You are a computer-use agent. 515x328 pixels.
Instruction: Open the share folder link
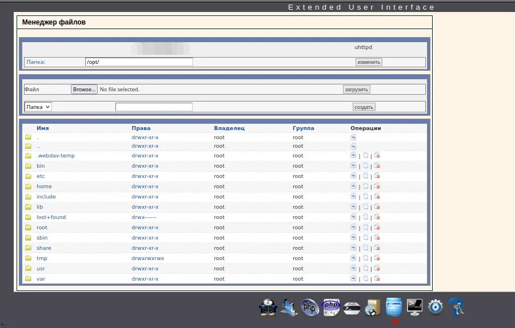click(43, 248)
